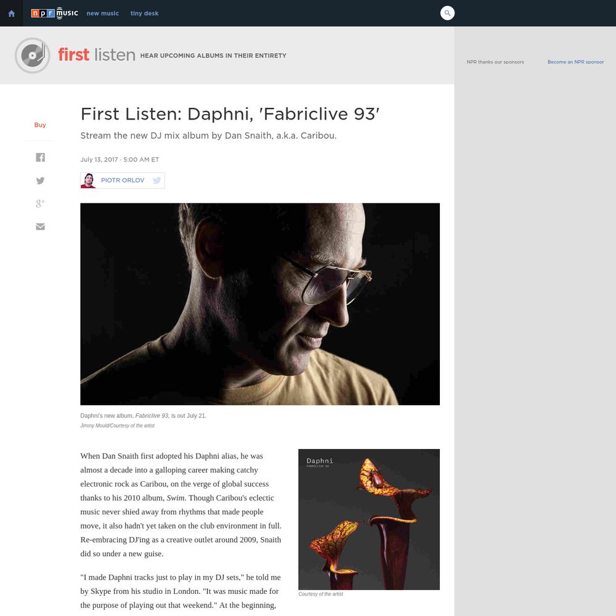Open author Piotr Orlov's page

(123, 180)
